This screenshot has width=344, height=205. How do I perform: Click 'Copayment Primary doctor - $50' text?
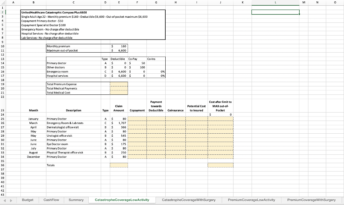42,21
